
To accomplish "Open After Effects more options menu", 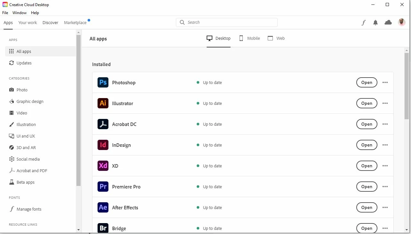I will 385,207.
